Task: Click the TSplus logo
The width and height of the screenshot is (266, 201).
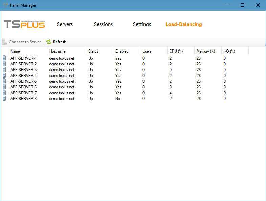Action: tap(24, 24)
